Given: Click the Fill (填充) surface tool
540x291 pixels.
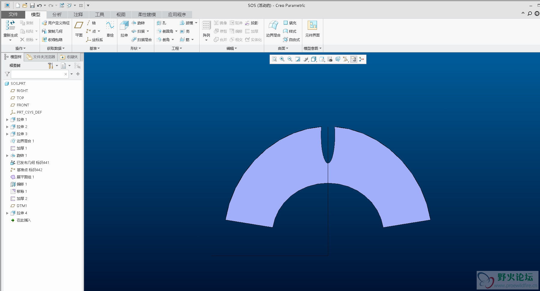Looking at the screenshot, I should click(x=290, y=23).
